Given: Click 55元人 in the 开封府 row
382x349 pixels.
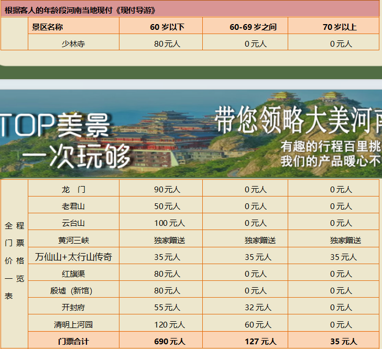Looking at the screenshot, I should (x=167, y=307).
